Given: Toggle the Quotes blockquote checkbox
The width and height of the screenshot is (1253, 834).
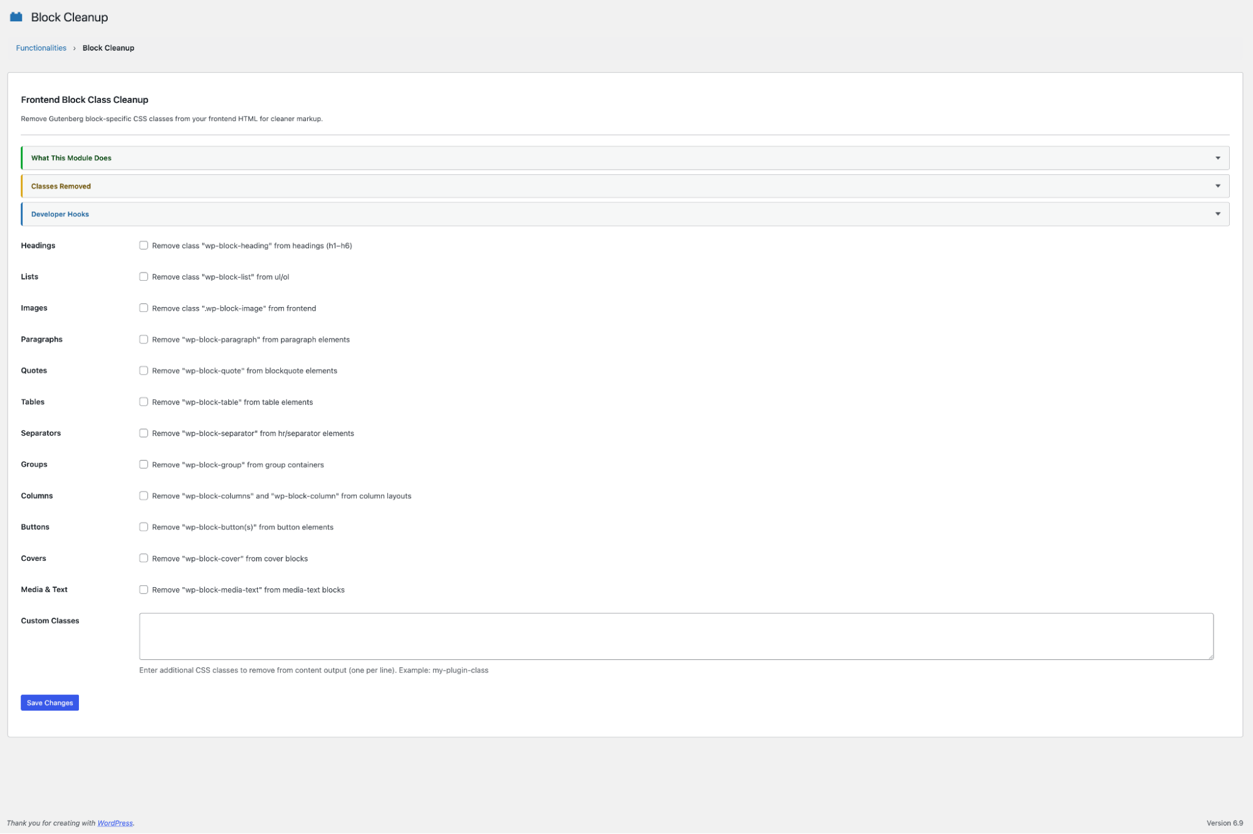Looking at the screenshot, I should click(144, 371).
